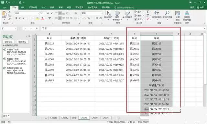Click the Decrease Indent icon
The width and height of the screenshot is (207, 124).
(x=68, y=18)
